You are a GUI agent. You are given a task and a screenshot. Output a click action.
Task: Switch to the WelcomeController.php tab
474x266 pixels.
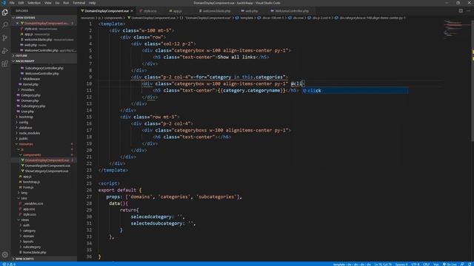click(x=291, y=11)
